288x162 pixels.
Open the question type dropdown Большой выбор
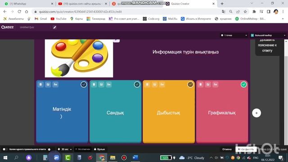[268, 35]
